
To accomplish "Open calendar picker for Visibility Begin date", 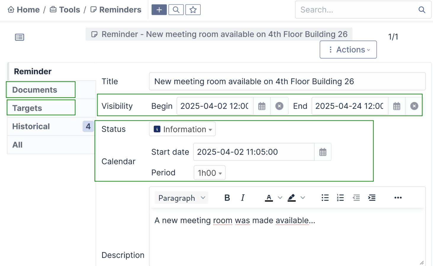I will 262,106.
